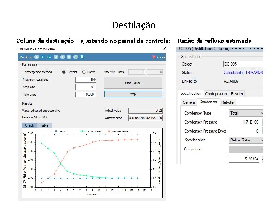
Task: Switch to the Table tab
Action: (44, 125)
